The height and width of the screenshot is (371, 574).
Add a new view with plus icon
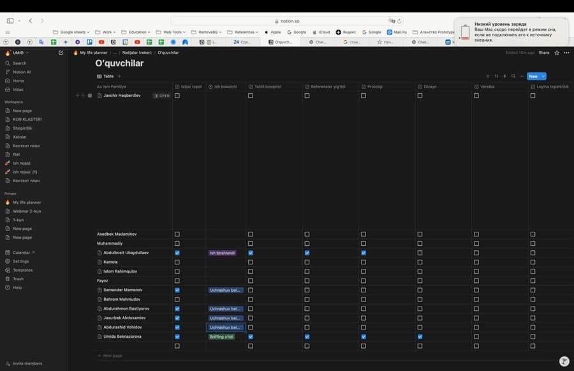click(x=119, y=76)
